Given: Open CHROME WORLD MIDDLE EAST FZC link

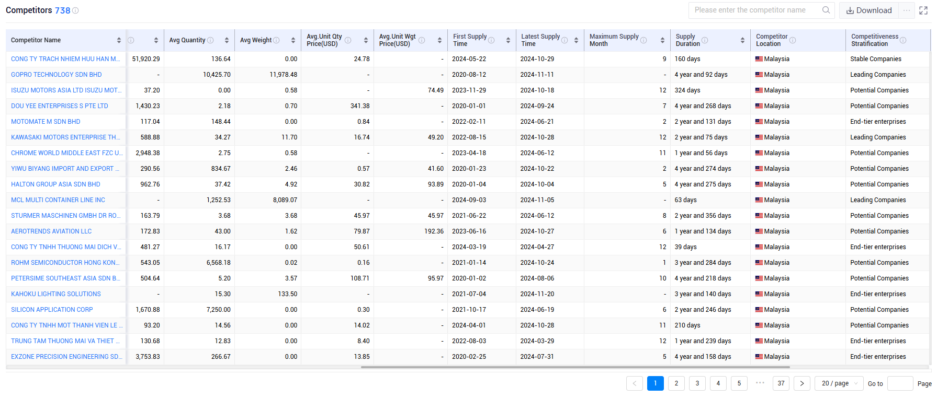Looking at the screenshot, I should (x=67, y=153).
